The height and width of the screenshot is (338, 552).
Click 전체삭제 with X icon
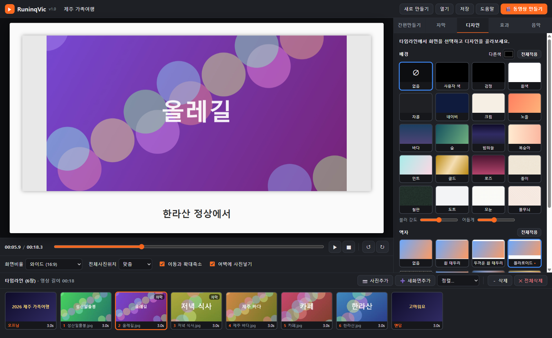pos(531,281)
